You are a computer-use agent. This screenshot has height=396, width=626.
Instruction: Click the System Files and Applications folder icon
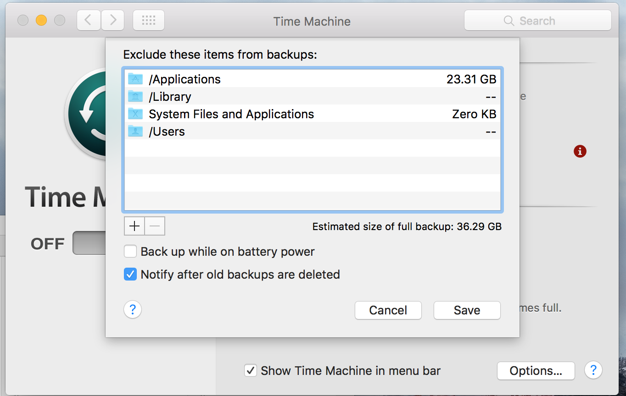(135, 114)
